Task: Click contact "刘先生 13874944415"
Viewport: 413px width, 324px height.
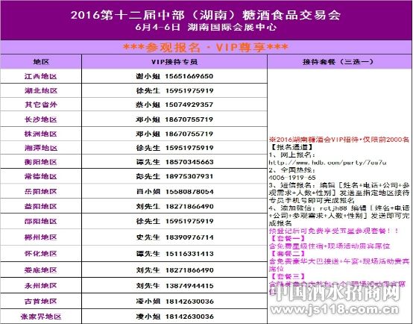Action: [x=174, y=286]
